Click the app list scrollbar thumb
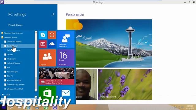Screen dimensions: 196x110 (x=36, y=83)
